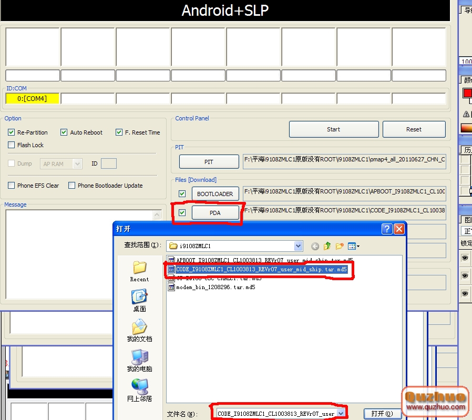Enable the Phone EFS Clear checkbox
472x420 pixels.
point(12,185)
